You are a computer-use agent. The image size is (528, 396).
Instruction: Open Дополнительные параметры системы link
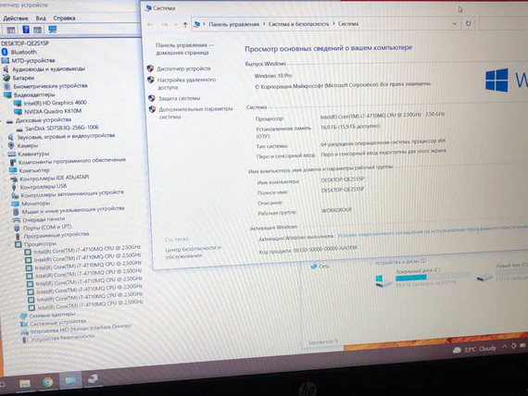[x=195, y=113]
